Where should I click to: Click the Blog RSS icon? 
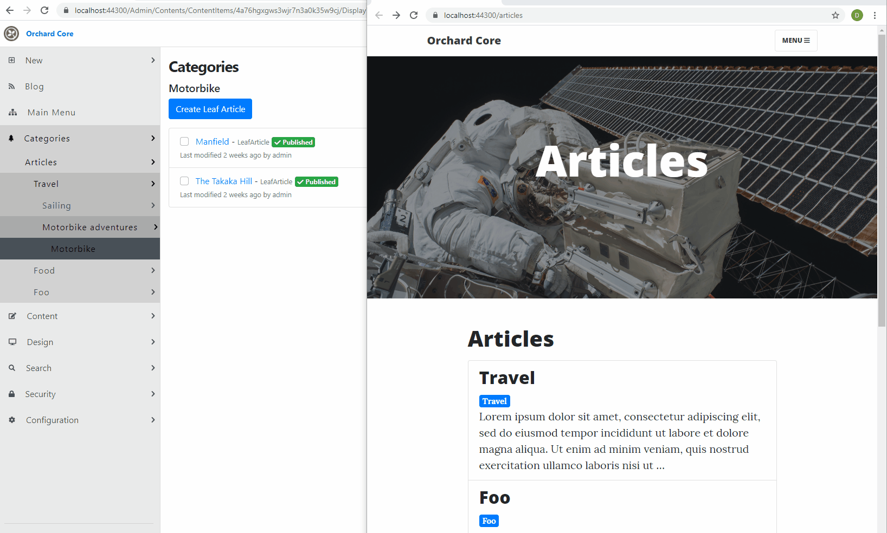(x=12, y=86)
